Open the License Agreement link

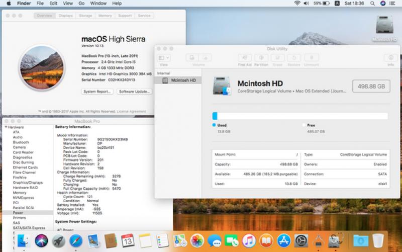click(131, 111)
